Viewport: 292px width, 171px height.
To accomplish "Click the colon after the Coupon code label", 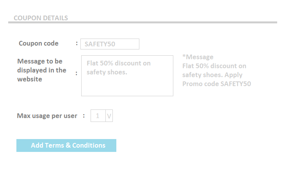I will point(77,43).
